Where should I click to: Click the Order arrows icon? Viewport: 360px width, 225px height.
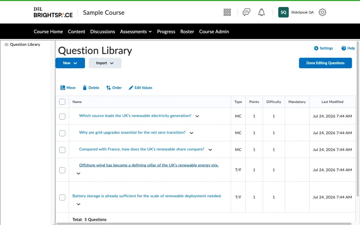point(108,88)
